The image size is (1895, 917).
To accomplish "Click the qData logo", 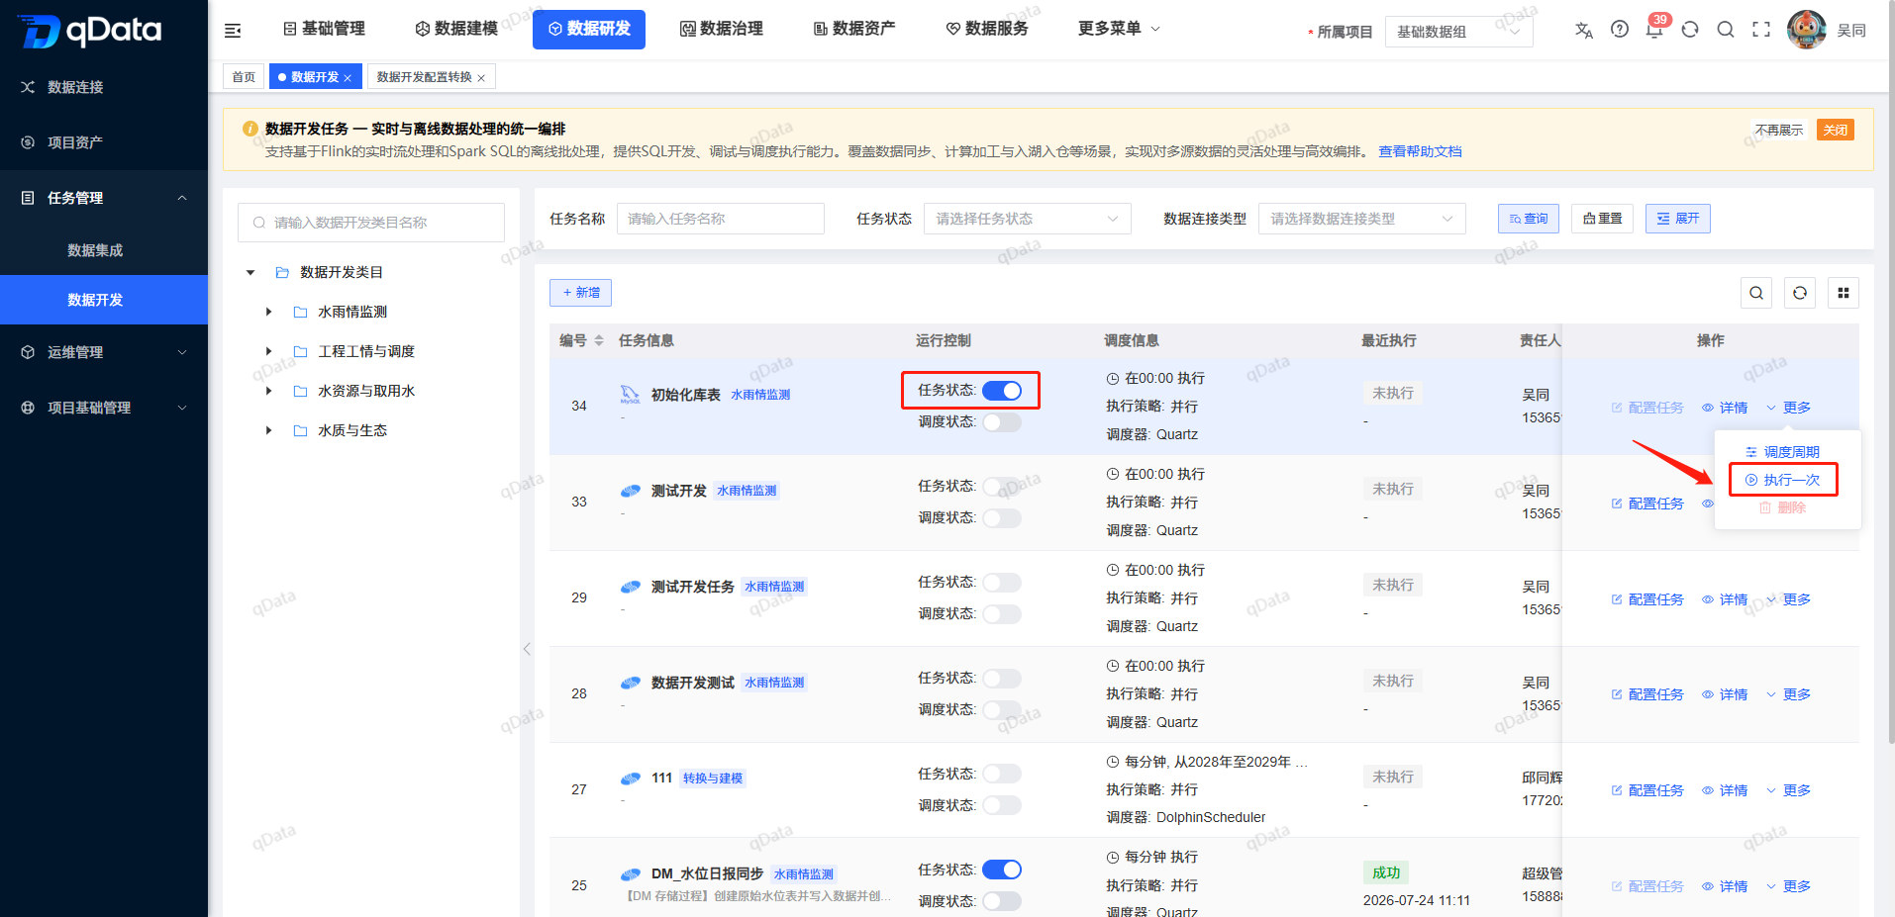I will (x=89, y=31).
